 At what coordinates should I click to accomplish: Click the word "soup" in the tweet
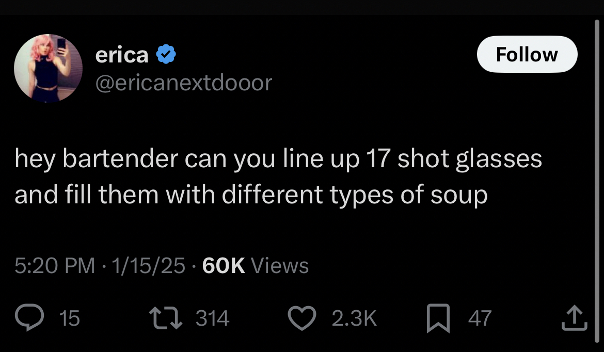[460, 195]
